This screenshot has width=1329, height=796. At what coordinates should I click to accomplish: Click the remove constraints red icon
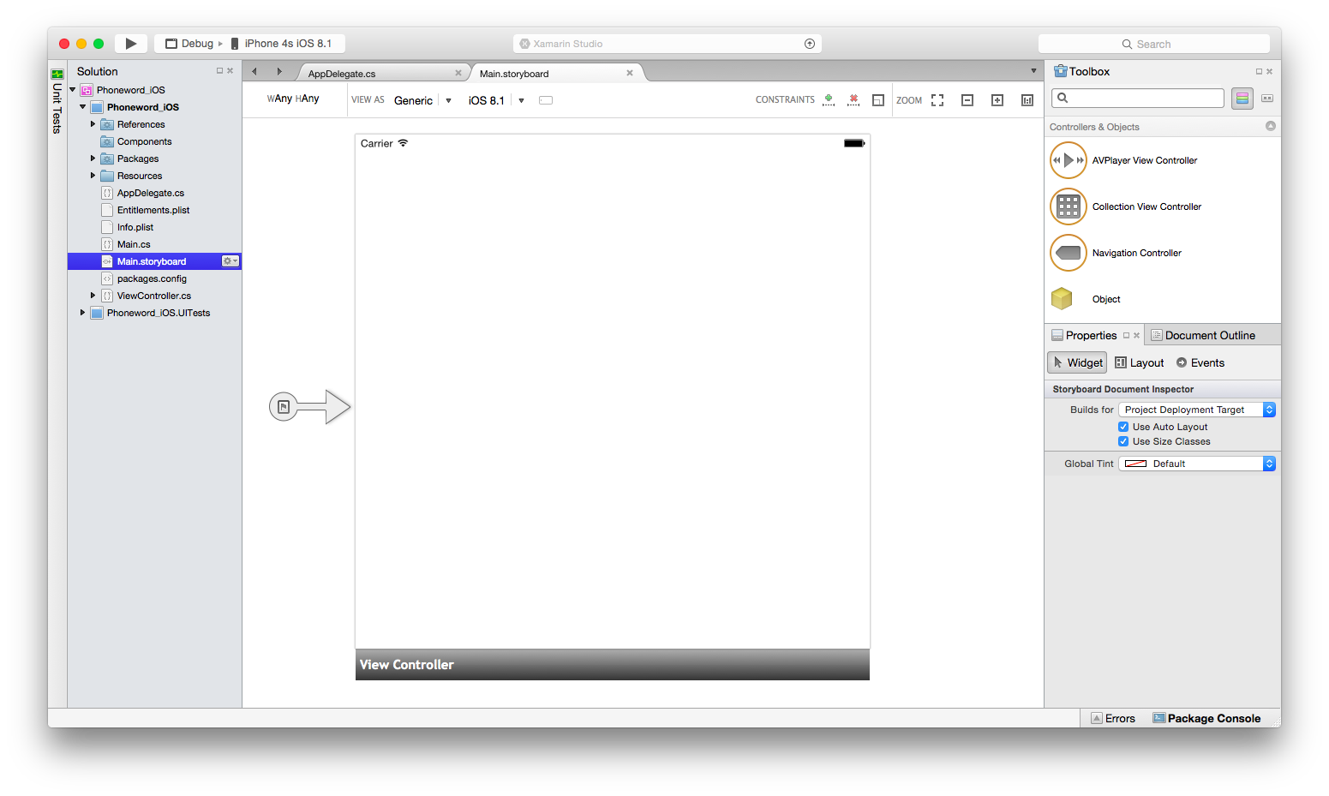[x=853, y=100]
